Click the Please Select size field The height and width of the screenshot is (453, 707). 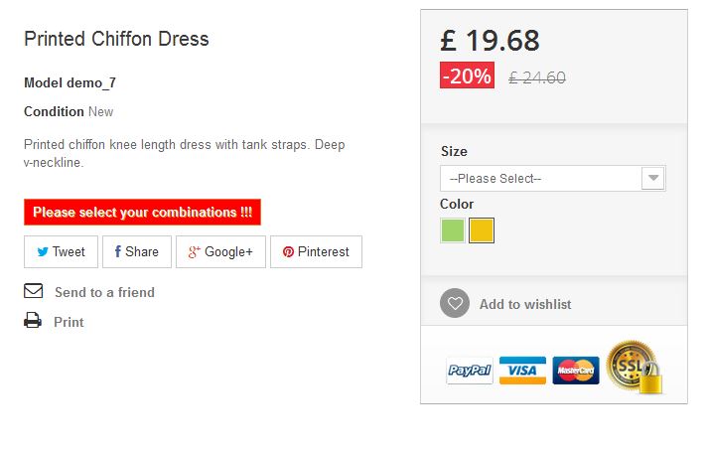click(x=541, y=179)
